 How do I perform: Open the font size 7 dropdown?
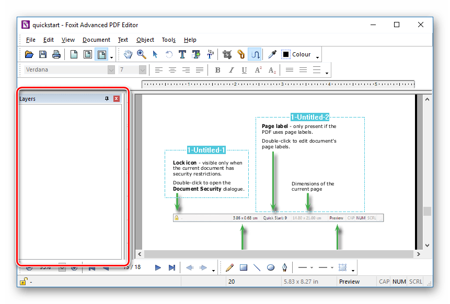pos(142,69)
